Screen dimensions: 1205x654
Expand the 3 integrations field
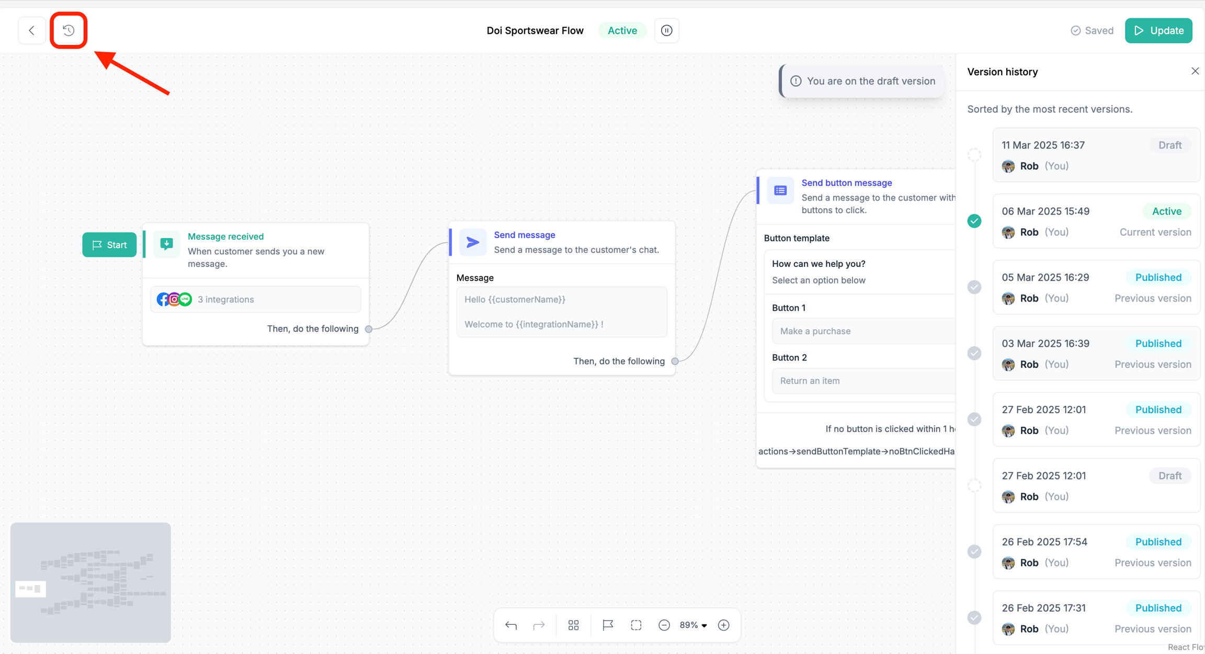point(256,299)
